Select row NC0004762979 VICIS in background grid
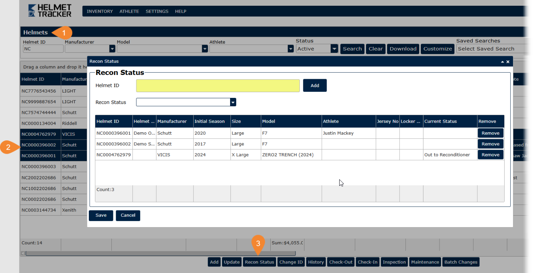The image size is (536, 273). coord(54,134)
